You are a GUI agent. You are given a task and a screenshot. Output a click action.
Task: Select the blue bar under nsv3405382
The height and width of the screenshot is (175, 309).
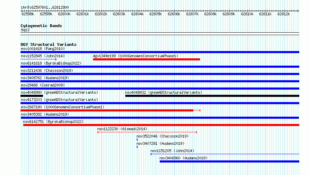pos(160,118)
